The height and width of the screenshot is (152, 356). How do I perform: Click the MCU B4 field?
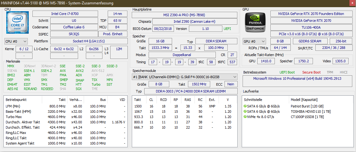pos(117,27)
